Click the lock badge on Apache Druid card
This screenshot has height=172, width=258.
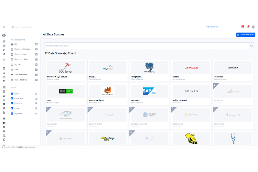click(x=89, y=109)
